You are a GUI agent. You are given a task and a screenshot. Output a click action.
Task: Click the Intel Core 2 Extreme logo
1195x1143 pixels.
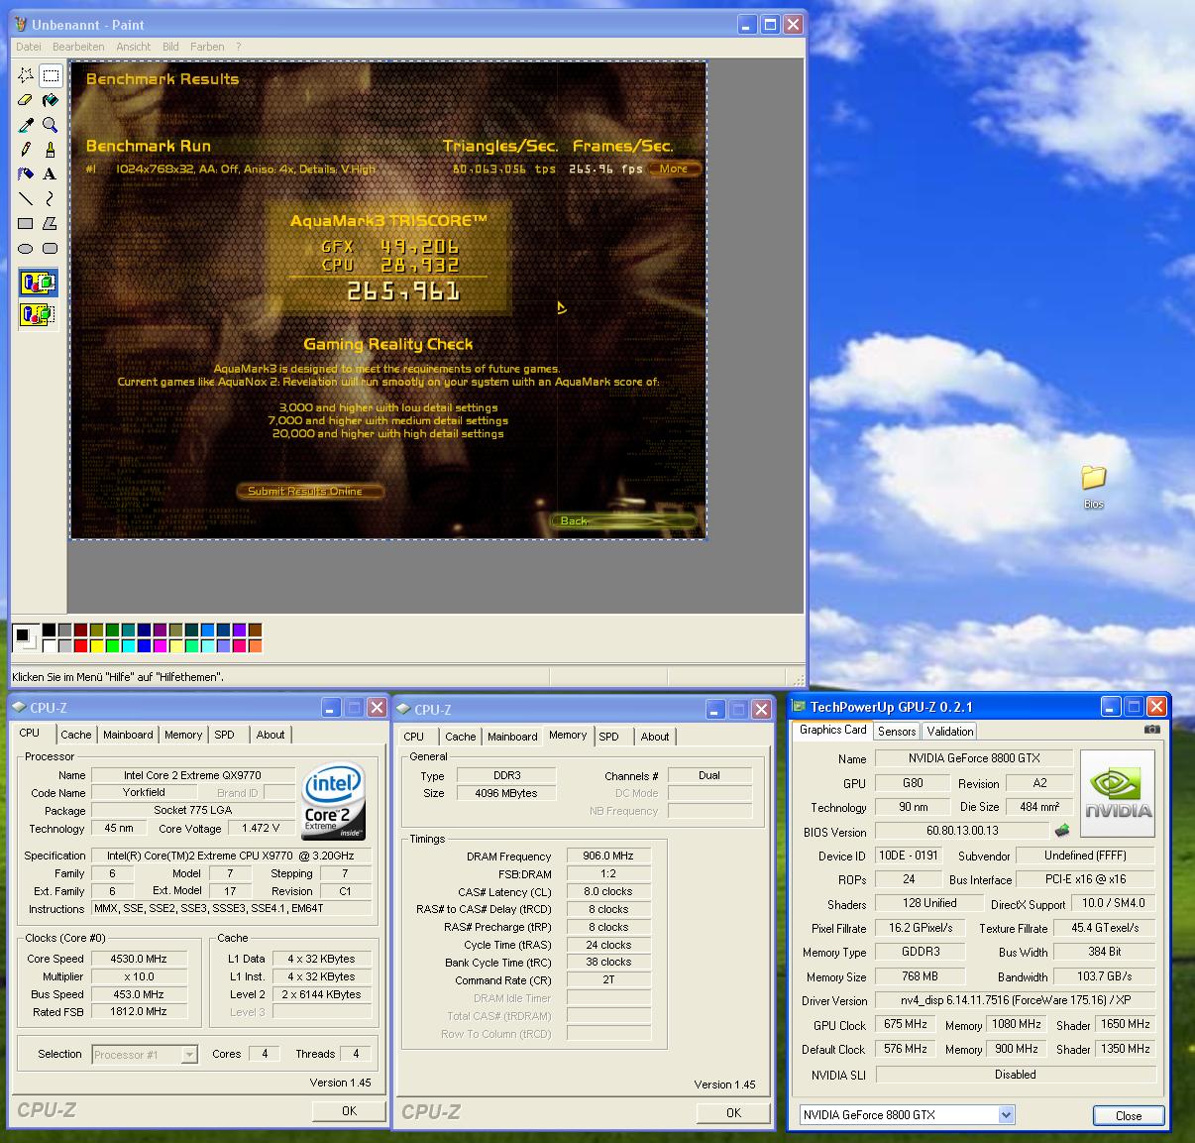[x=334, y=801]
